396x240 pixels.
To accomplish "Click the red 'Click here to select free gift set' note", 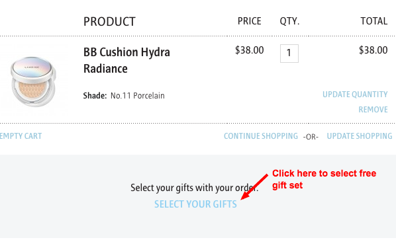I will pyautogui.click(x=324, y=179).
